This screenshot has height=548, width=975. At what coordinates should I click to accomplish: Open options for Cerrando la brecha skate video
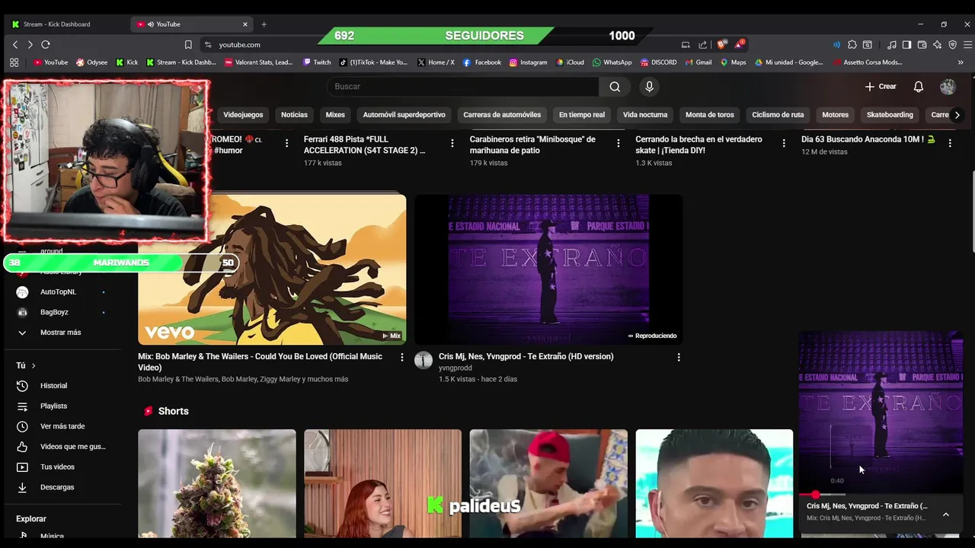click(784, 143)
